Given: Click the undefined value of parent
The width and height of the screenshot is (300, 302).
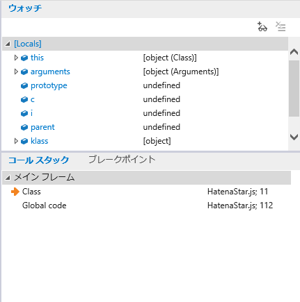Looking at the screenshot, I should tap(161, 127).
